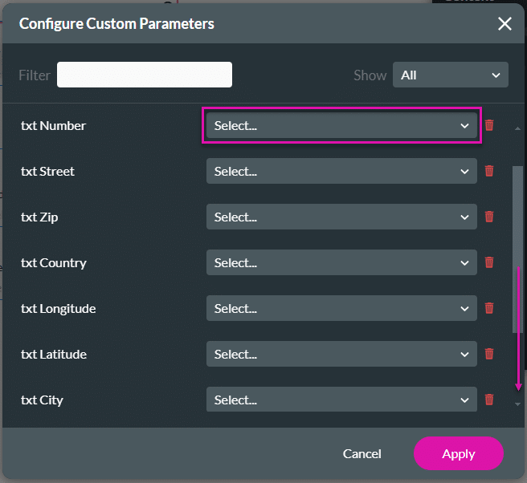Viewport: 527px width, 483px height.
Task: Delete the txt Latitude parameter
Action: point(489,354)
